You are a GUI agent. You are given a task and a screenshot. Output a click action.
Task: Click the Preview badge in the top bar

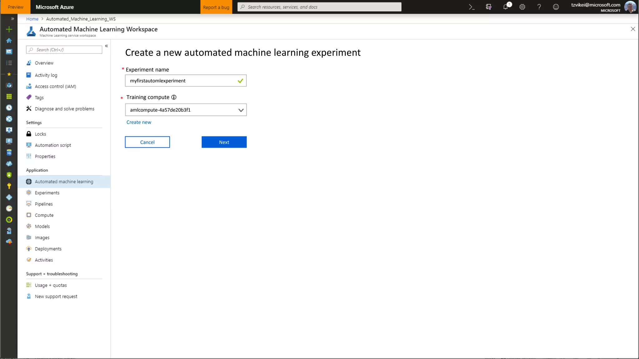click(x=16, y=7)
